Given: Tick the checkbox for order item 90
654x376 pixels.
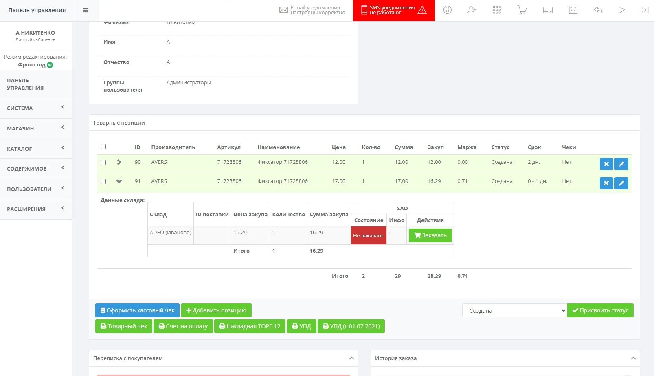Looking at the screenshot, I should point(103,162).
